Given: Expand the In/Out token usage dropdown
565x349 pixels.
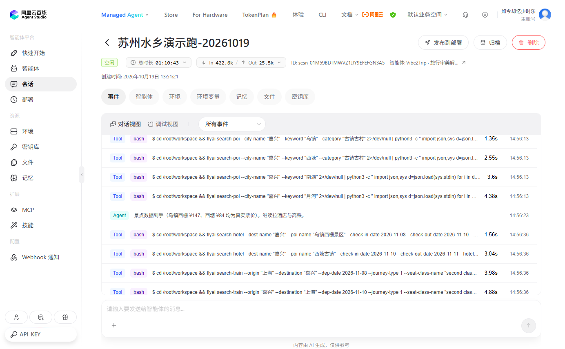Looking at the screenshot, I should point(241,62).
